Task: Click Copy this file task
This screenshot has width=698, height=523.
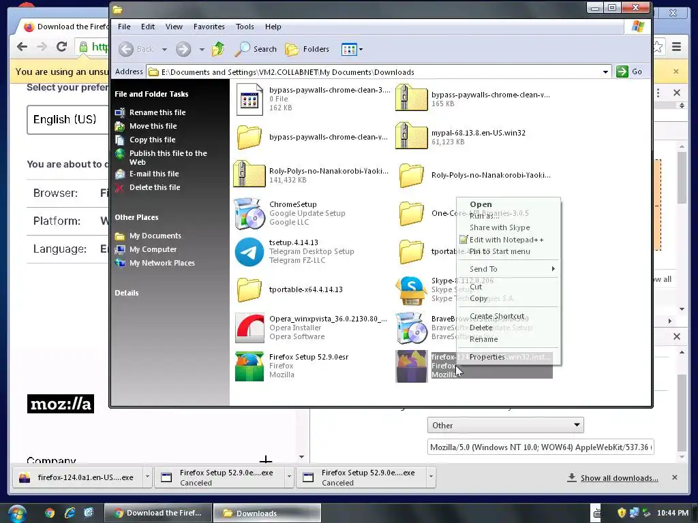Action: pos(152,140)
